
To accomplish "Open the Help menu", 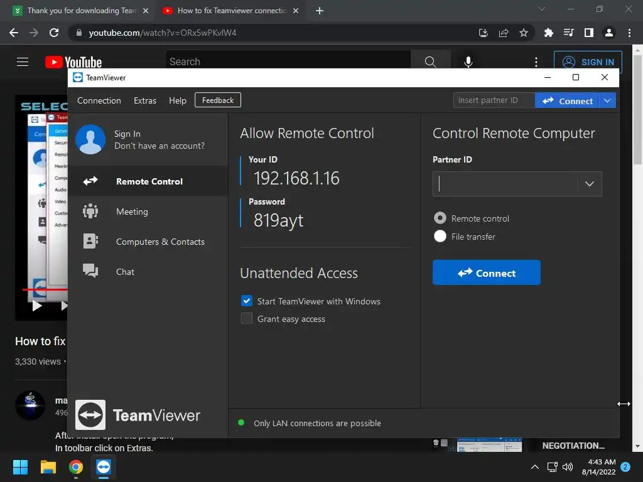I will click(x=178, y=100).
